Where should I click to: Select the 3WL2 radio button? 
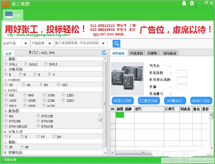pos(26,64)
